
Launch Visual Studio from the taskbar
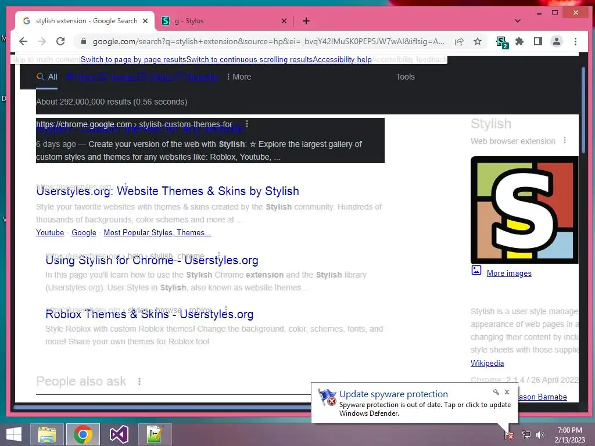119,434
